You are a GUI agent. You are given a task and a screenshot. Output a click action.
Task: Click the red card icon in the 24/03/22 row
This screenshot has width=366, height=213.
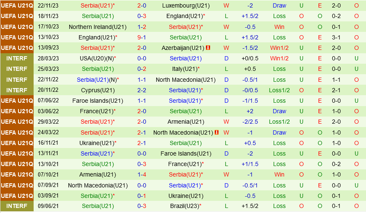(x=216, y=132)
